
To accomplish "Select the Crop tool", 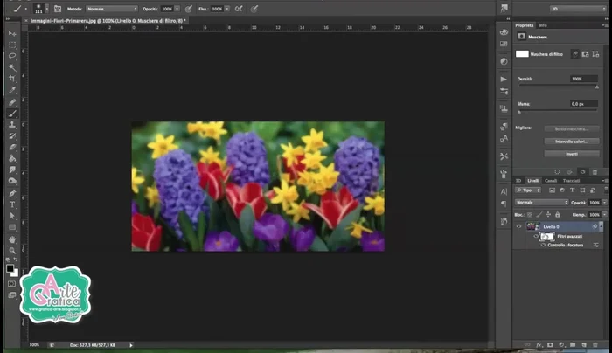I will coord(12,78).
